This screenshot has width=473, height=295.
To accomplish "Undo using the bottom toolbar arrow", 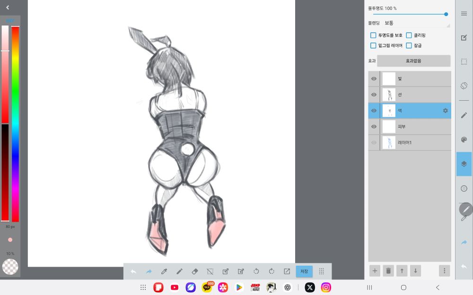I will click(x=133, y=271).
